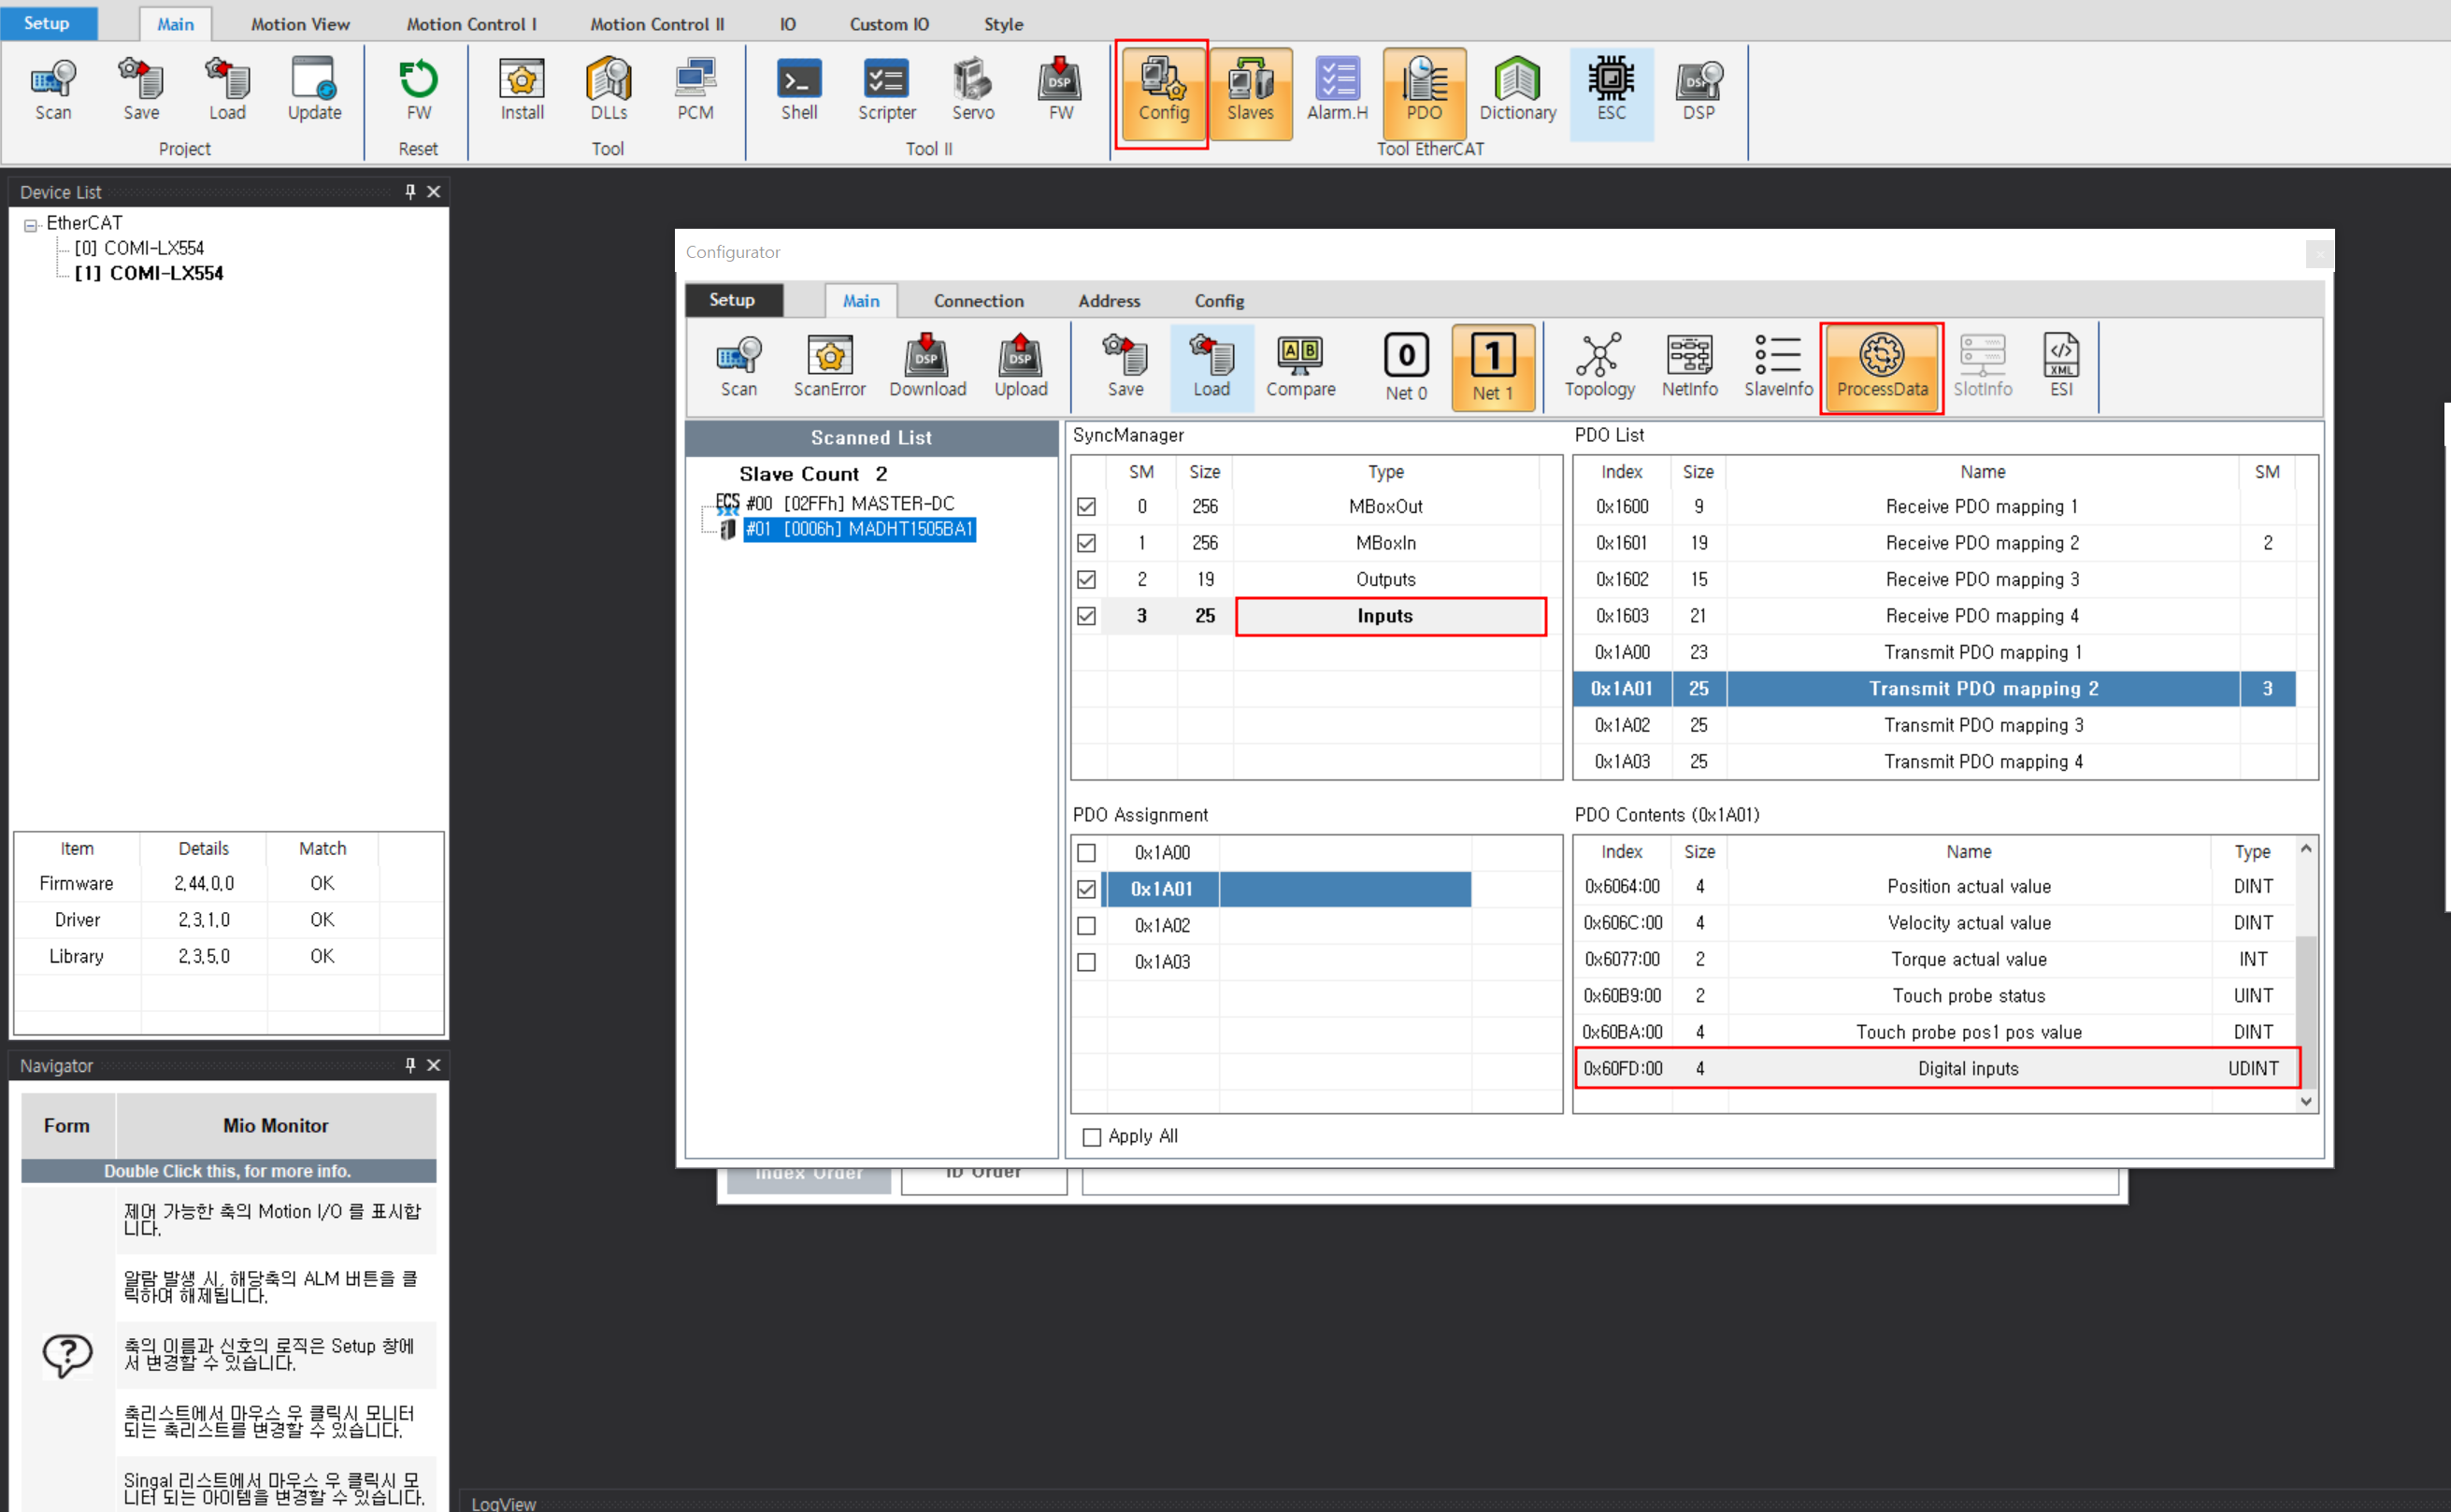
Task: Enable the 0x1A00 PDO assignment checkbox
Action: (1086, 852)
